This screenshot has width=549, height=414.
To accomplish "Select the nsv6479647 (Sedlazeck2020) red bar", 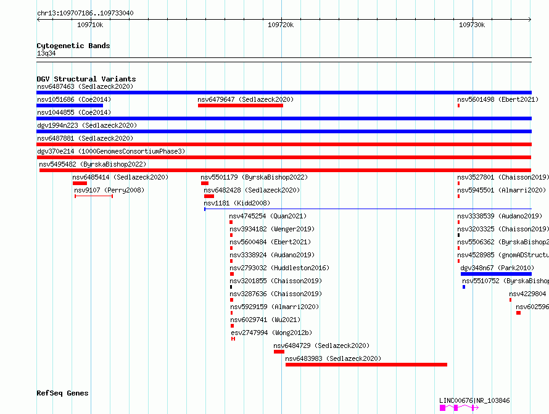I will click(240, 106).
